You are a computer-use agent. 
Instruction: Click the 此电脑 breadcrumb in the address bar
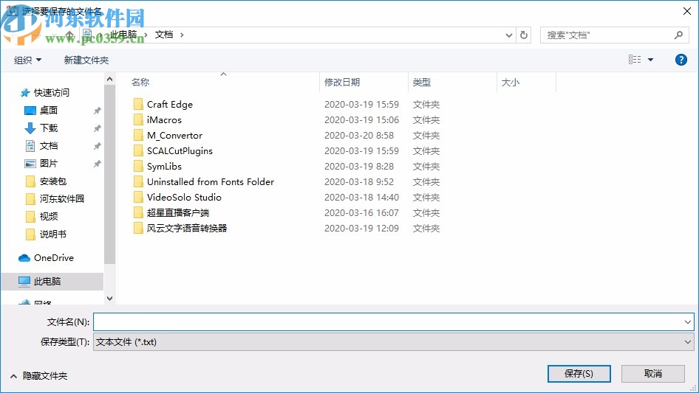pos(123,35)
